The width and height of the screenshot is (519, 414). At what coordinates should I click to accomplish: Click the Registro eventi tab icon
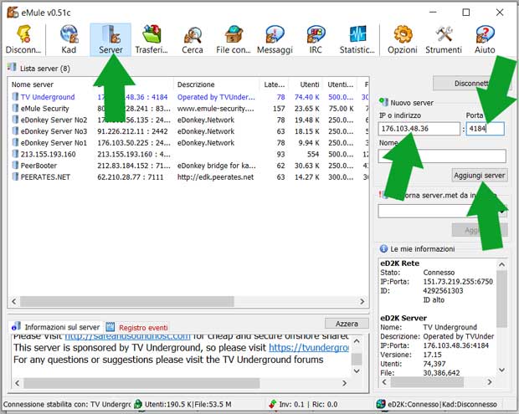pos(110,327)
